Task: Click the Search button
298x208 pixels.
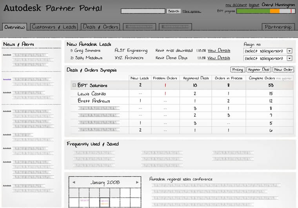Action: [x=173, y=11]
